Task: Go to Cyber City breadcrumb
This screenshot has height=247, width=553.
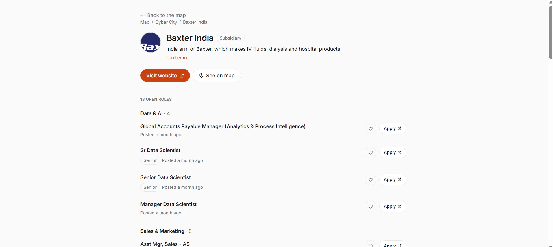Action: (166, 22)
